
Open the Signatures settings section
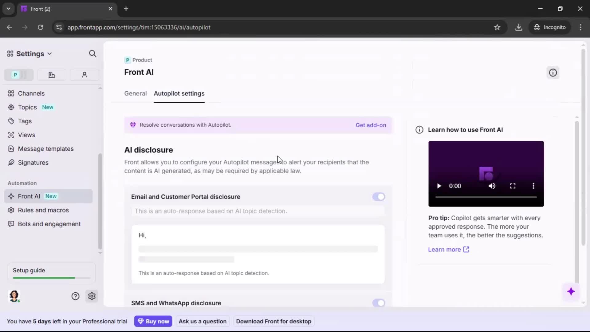click(x=33, y=163)
